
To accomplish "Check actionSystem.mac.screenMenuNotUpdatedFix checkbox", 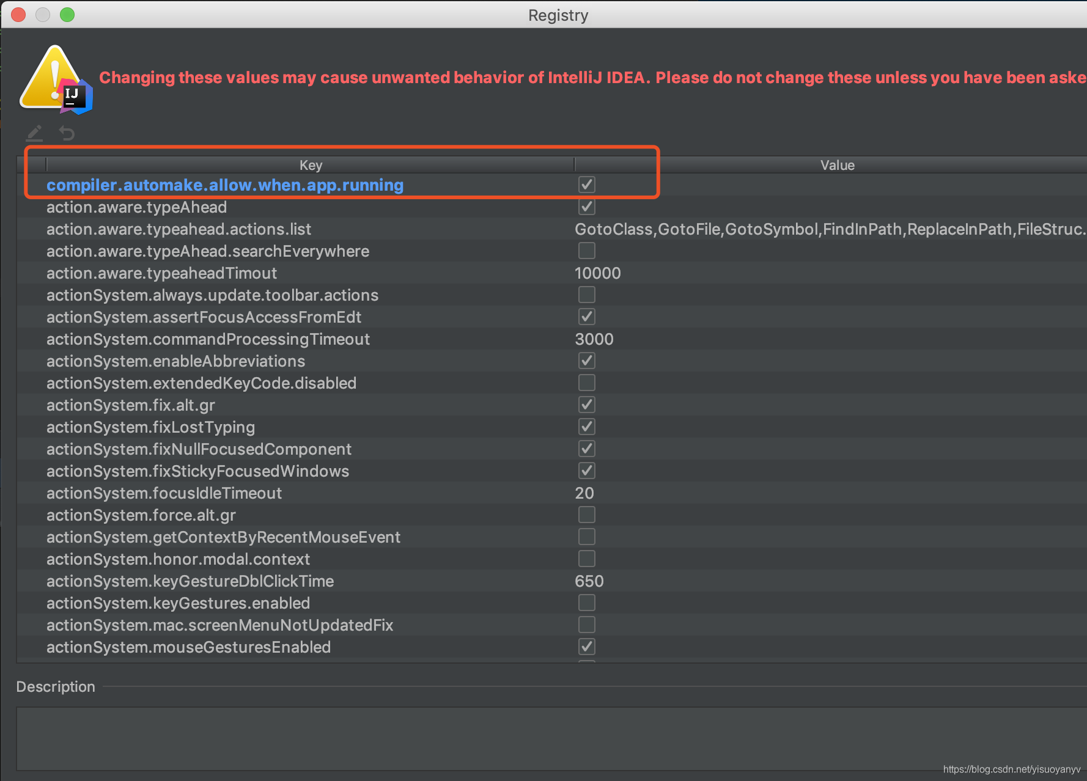I will click(587, 625).
